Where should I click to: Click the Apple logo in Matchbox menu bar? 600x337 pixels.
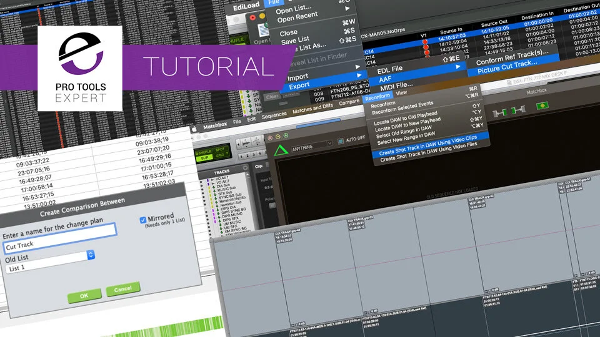coord(194,129)
